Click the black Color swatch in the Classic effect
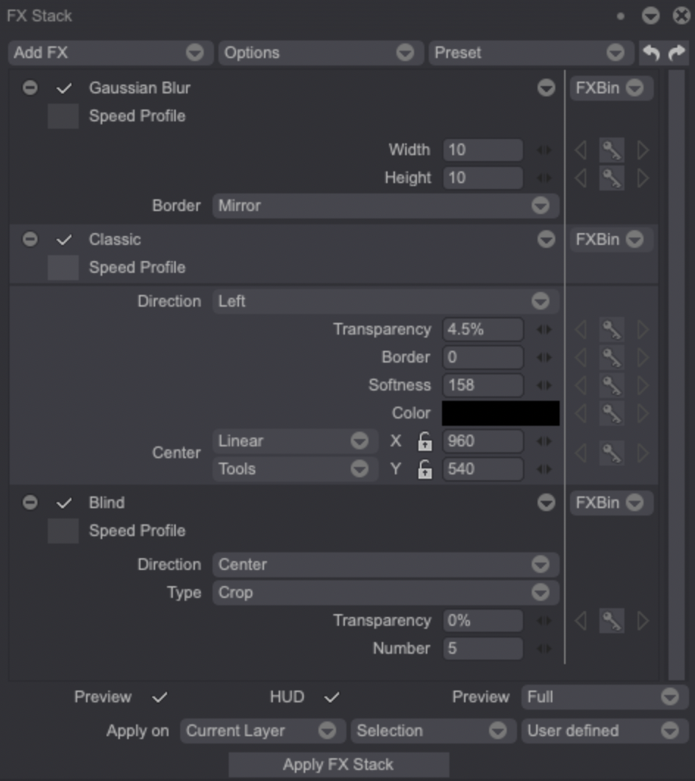The image size is (695, 781). tap(500, 413)
